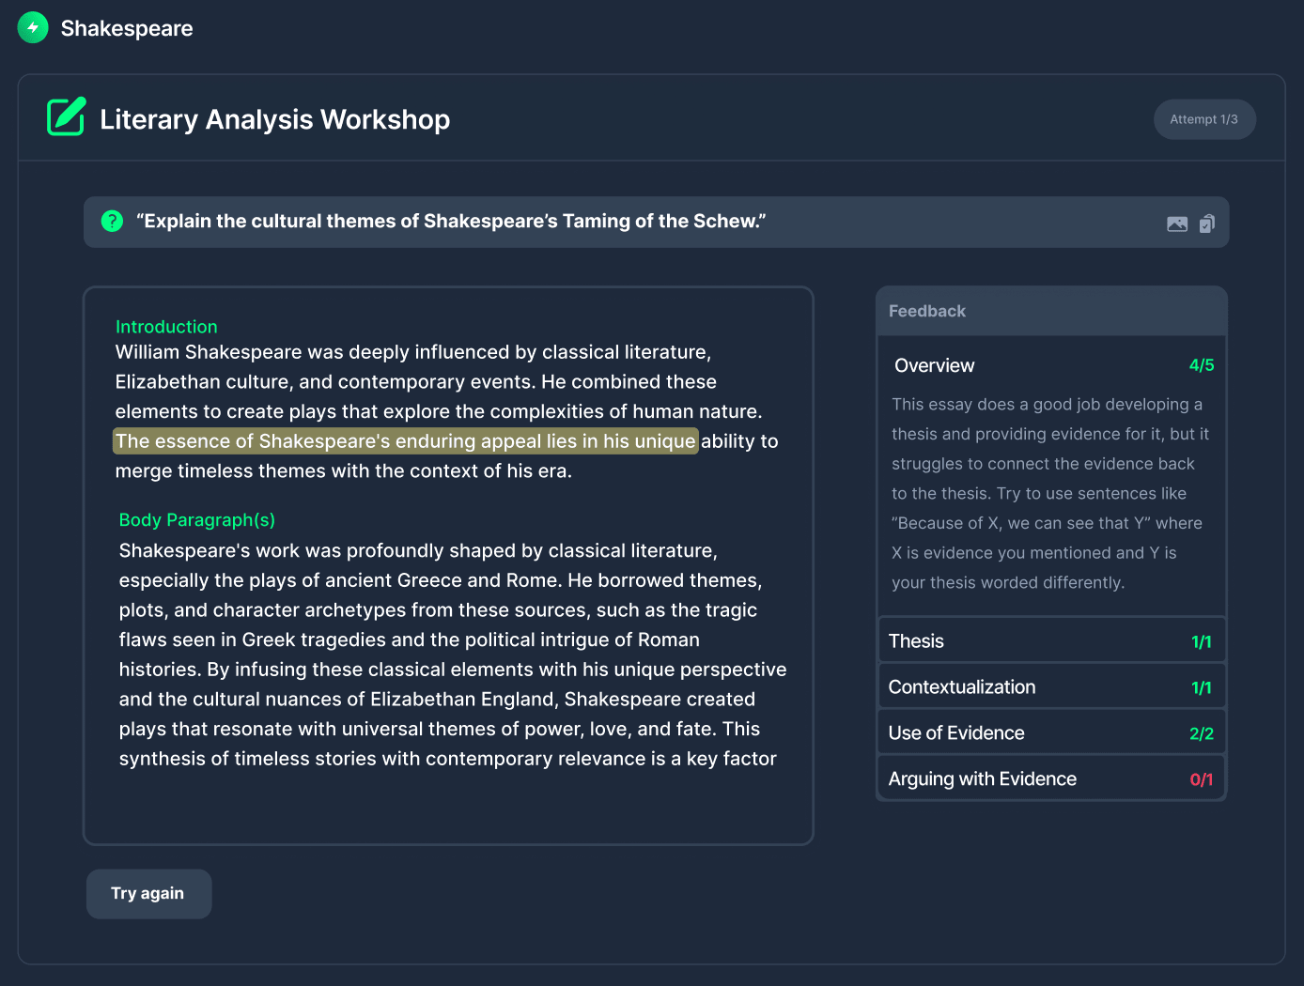This screenshot has width=1304, height=986.
Task: Click the green question mark icon in the prompt bar
Action: (x=112, y=222)
